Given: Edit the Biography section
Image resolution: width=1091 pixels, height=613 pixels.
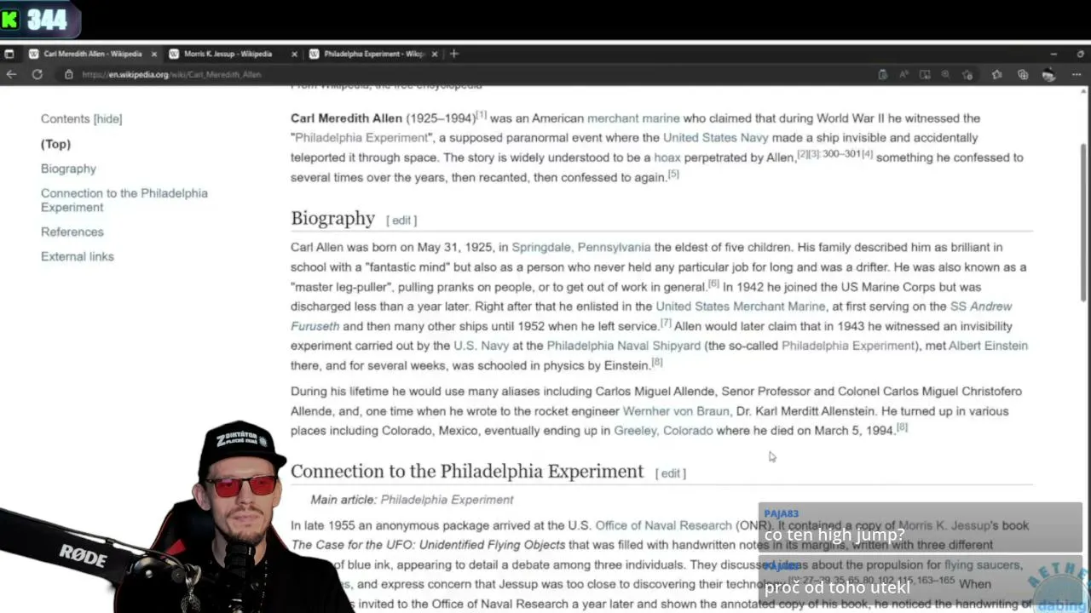Looking at the screenshot, I should 401,221.
